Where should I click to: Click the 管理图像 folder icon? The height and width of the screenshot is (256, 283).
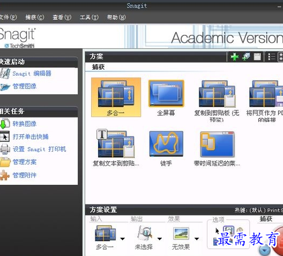pos(5,87)
